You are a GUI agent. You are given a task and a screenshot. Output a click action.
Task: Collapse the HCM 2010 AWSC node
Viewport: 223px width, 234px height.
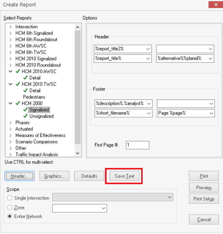click(10, 72)
